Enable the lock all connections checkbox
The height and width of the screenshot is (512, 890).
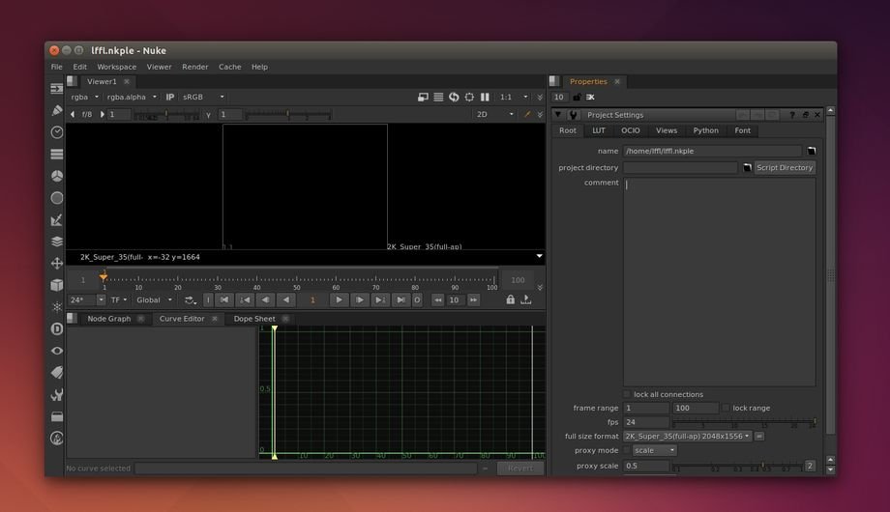pos(627,394)
